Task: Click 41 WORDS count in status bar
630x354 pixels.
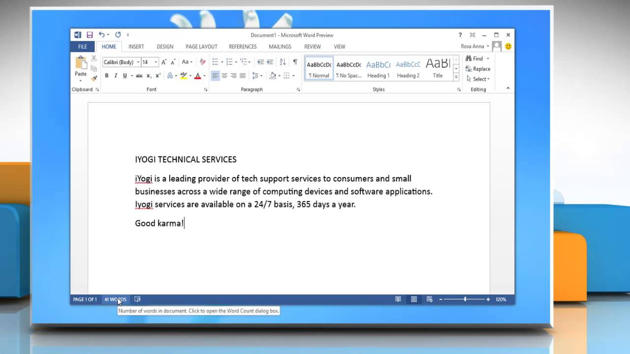Action: [115, 299]
